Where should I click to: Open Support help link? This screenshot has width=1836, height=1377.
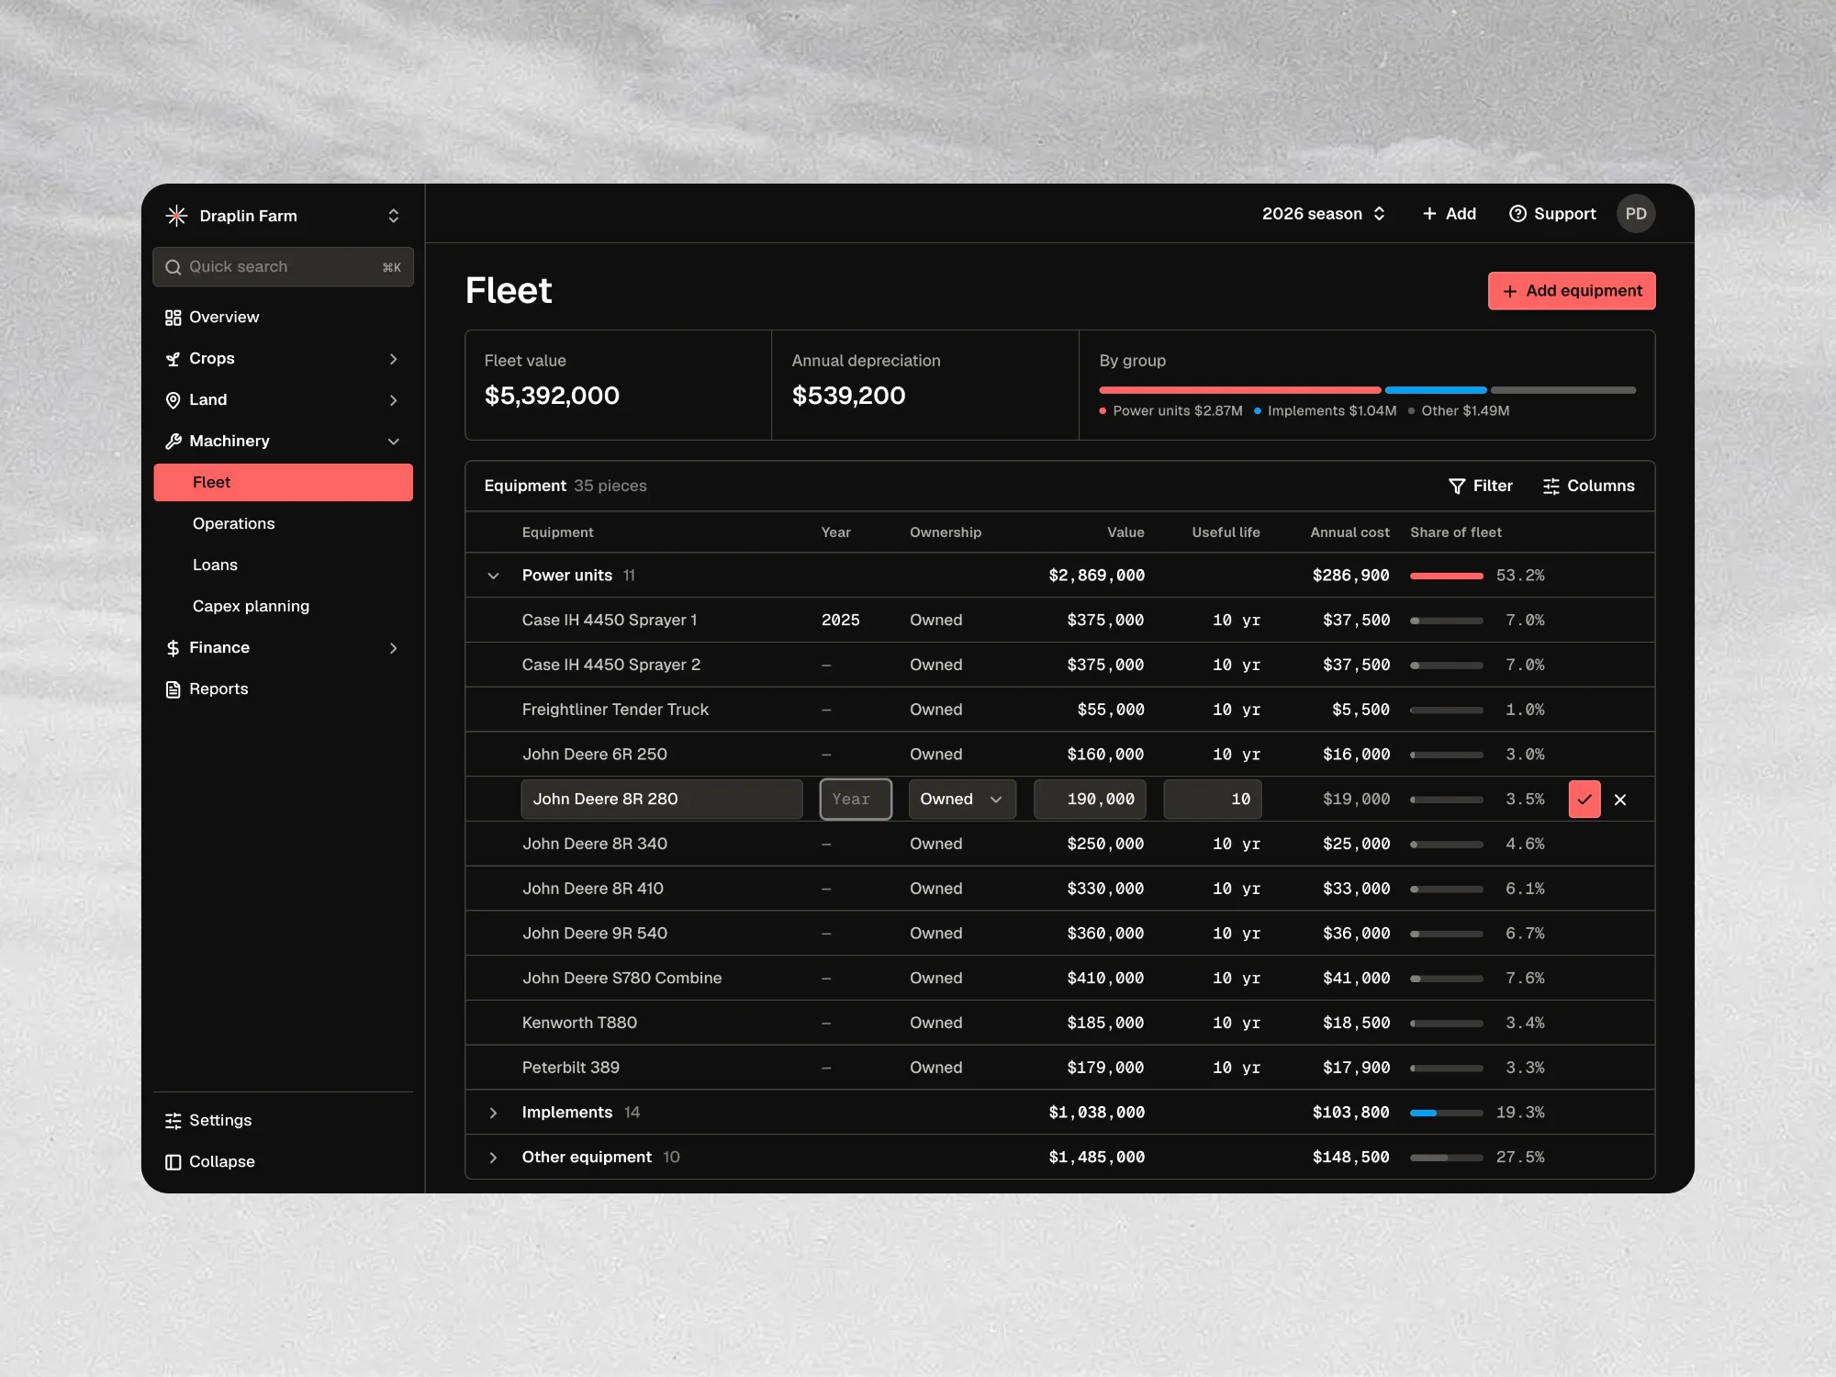point(1552,214)
